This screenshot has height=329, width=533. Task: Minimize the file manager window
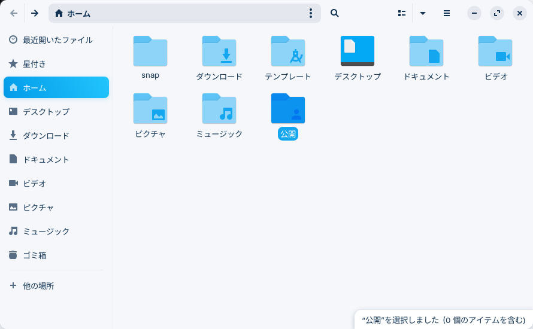[x=474, y=13]
